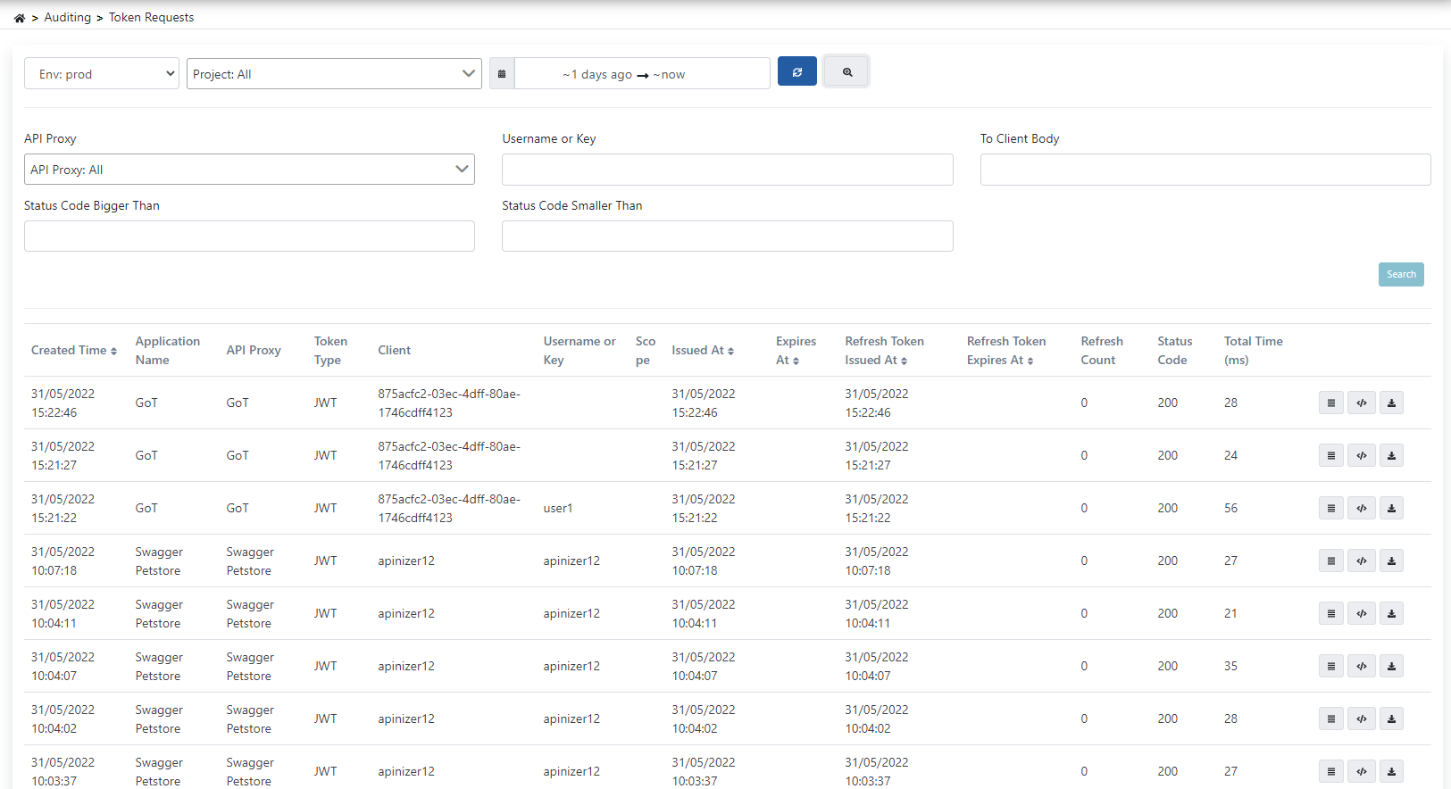Viewport: 1451px width, 789px height.
Task: Click the Search button
Action: pos(1401,274)
